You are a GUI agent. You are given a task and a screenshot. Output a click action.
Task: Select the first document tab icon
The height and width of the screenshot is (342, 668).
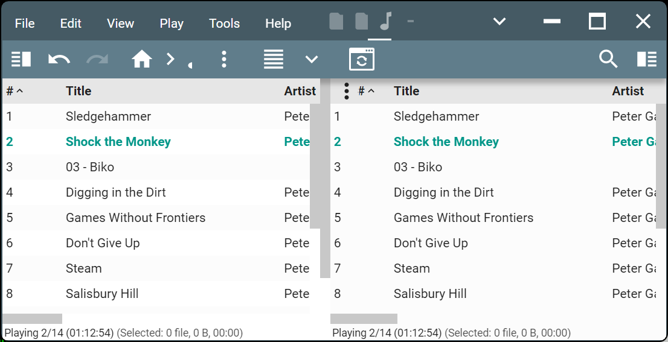[336, 22]
